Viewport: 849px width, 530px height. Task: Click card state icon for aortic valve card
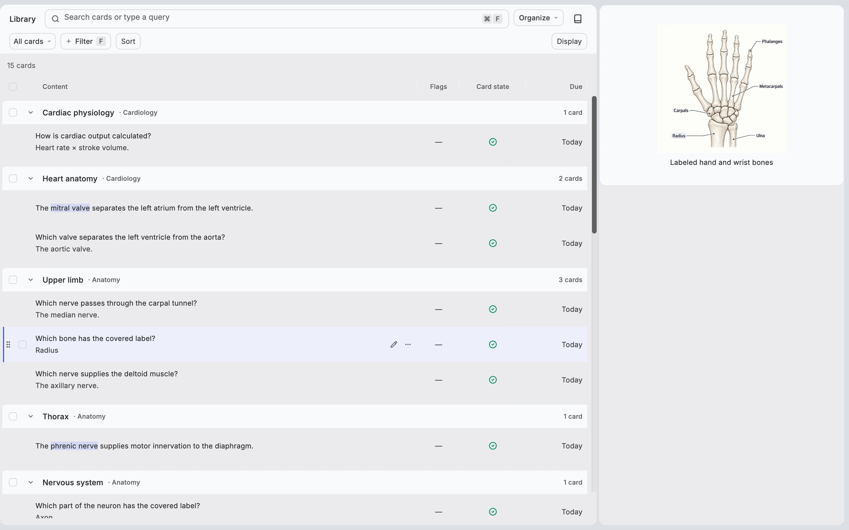[493, 243]
